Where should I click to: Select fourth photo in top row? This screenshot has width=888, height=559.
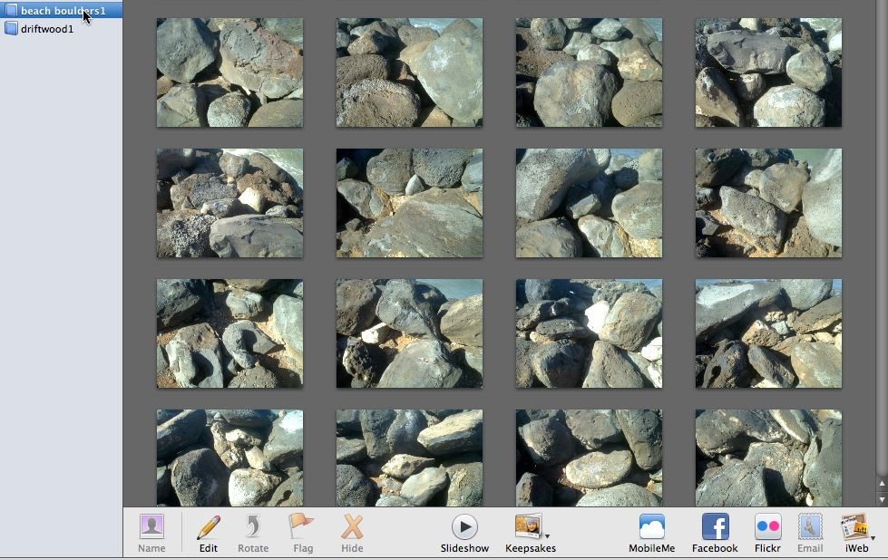point(768,72)
